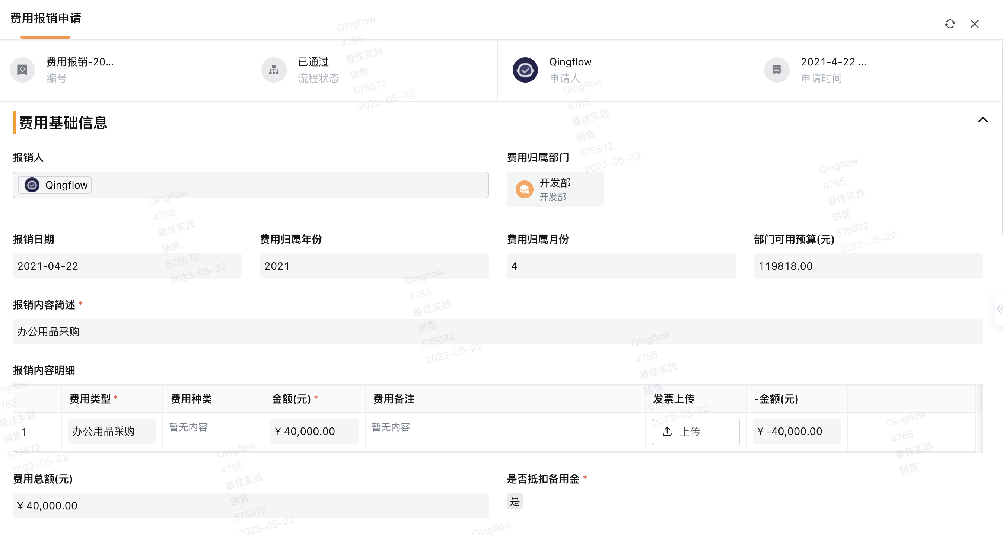Click the 流程状态 workflow status icon
The width and height of the screenshot is (1003, 535).
pyautogui.click(x=274, y=70)
